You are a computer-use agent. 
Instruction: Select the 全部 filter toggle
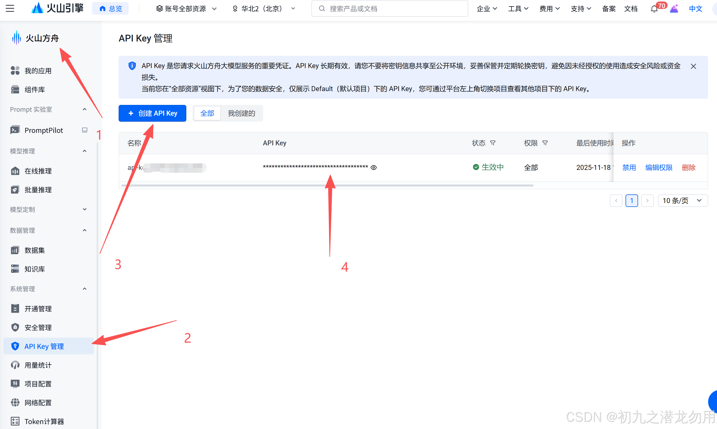coord(207,113)
